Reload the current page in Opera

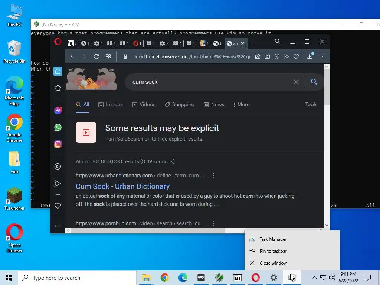[x=96, y=56]
